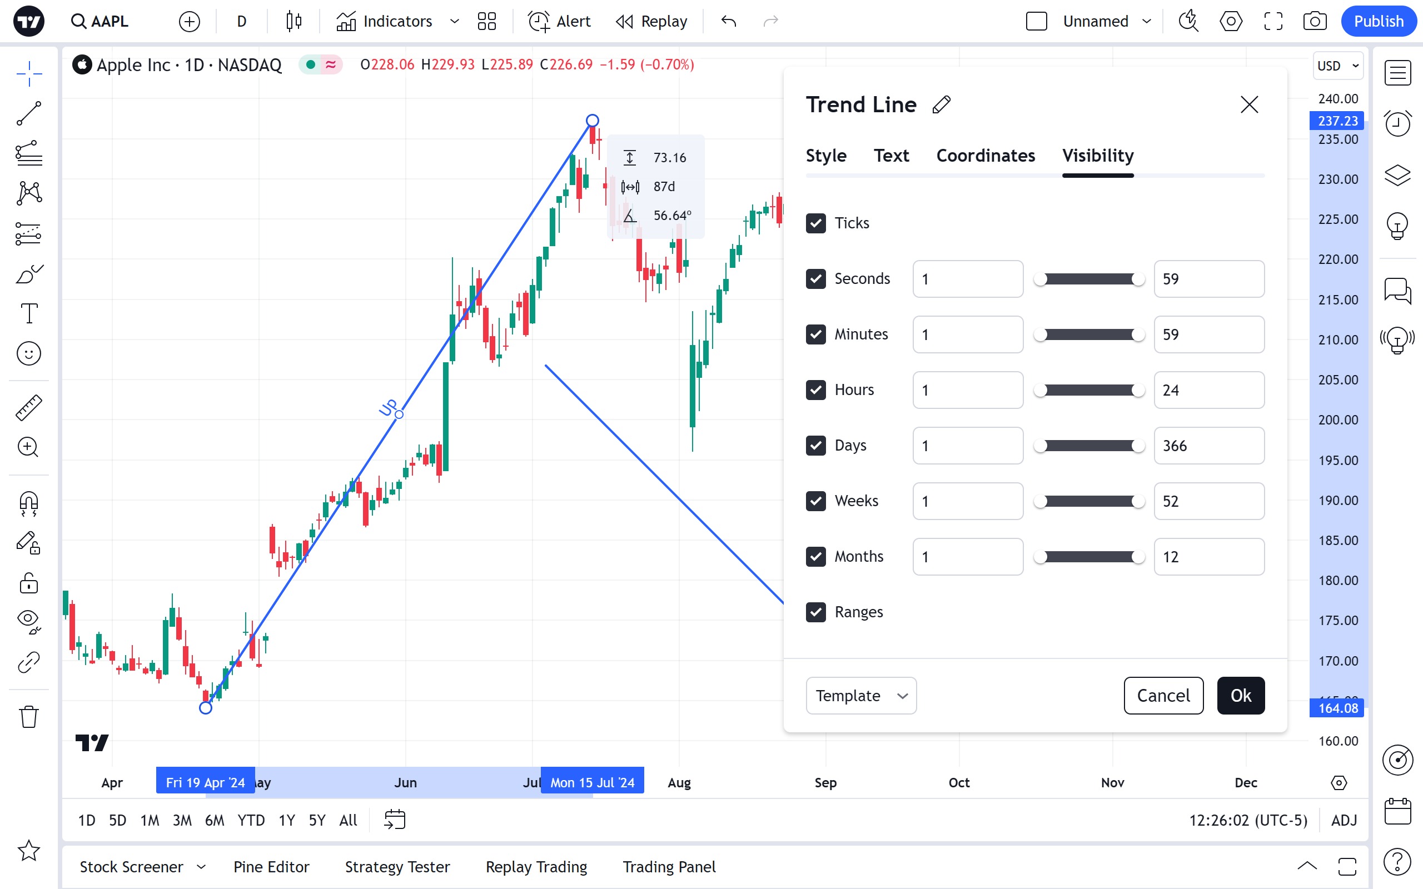Image resolution: width=1423 pixels, height=889 pixels.
Task: Expand the USD currency dropdown
Action: [1338, 66]
